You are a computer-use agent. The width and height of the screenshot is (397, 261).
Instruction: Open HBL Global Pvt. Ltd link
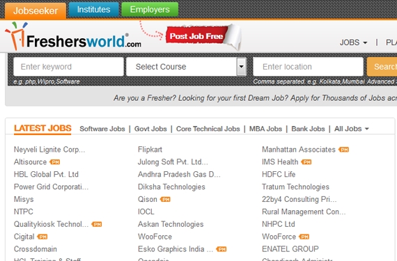click(x=46, y=174)
